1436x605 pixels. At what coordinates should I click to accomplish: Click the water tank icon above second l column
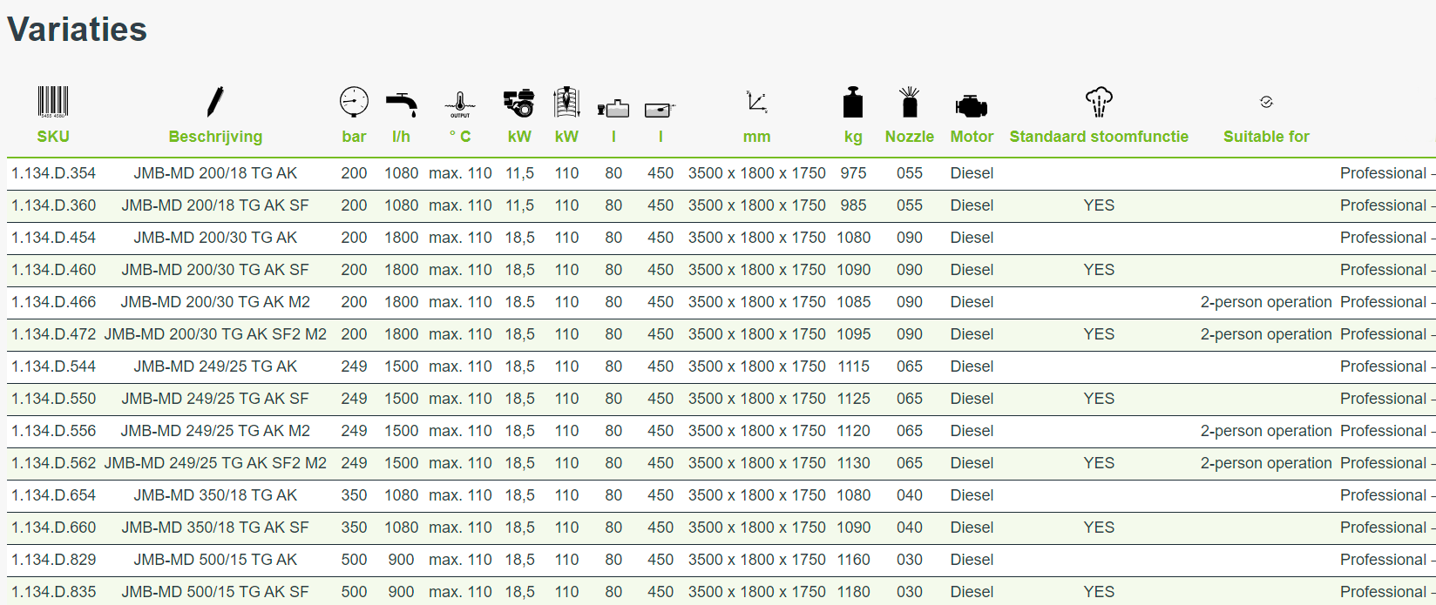660,110
